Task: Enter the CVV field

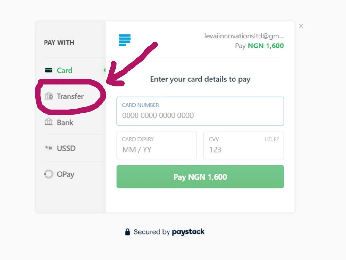Action: 237,149
